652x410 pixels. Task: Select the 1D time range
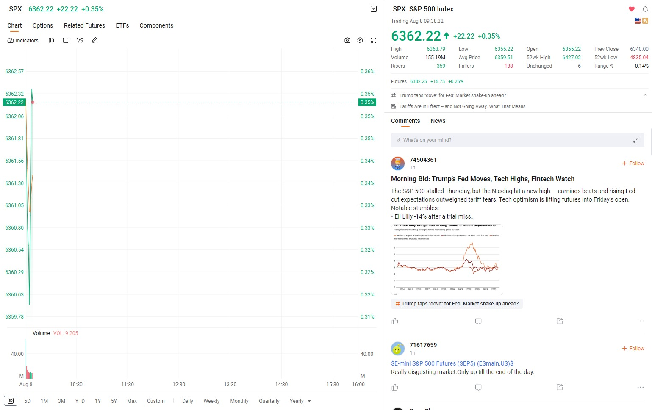pos(11,401)
